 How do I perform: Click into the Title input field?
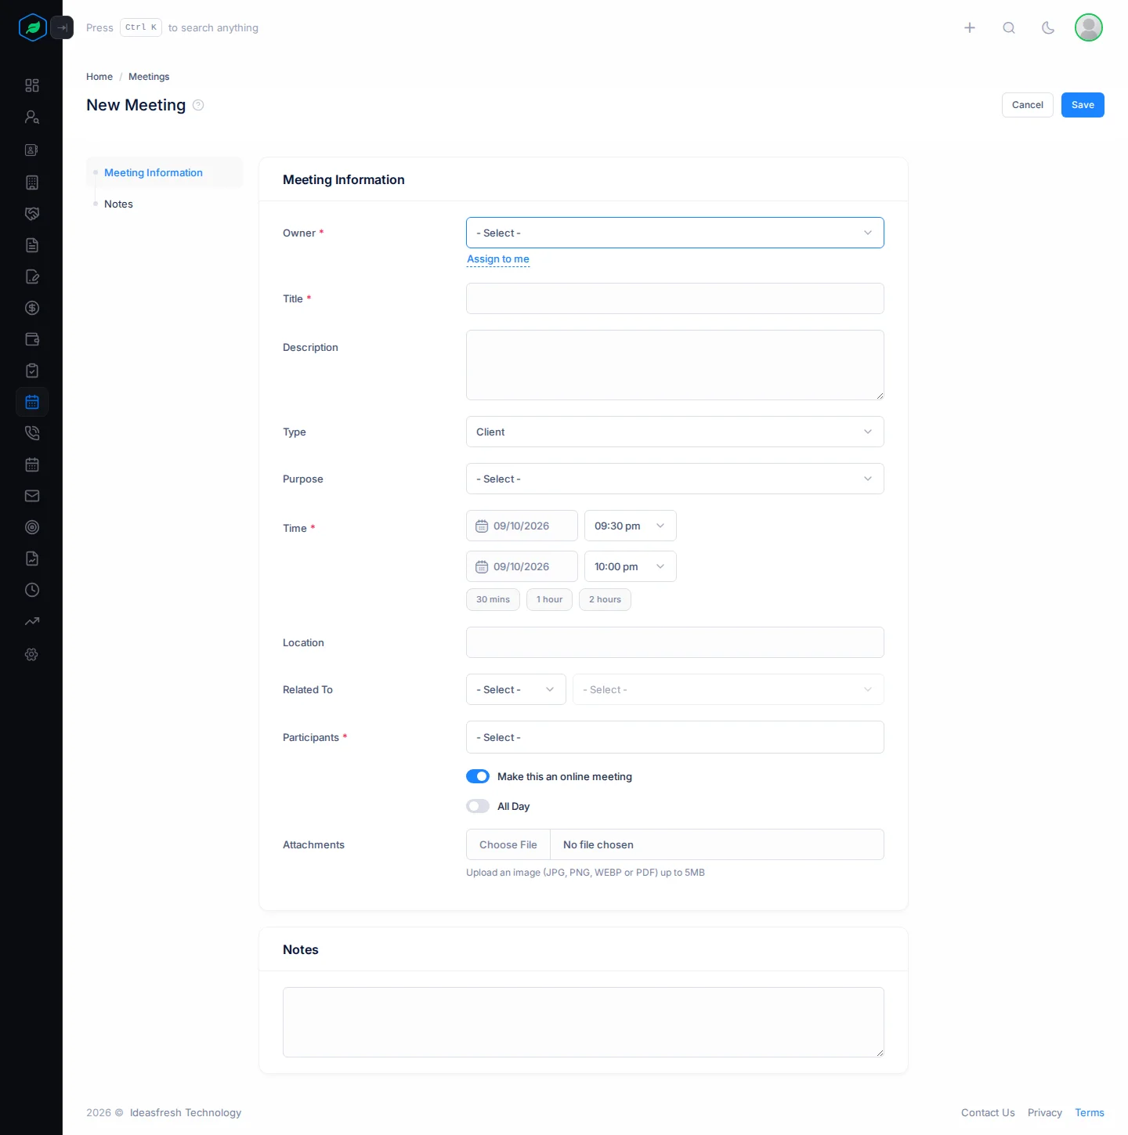tap(675, 298)
